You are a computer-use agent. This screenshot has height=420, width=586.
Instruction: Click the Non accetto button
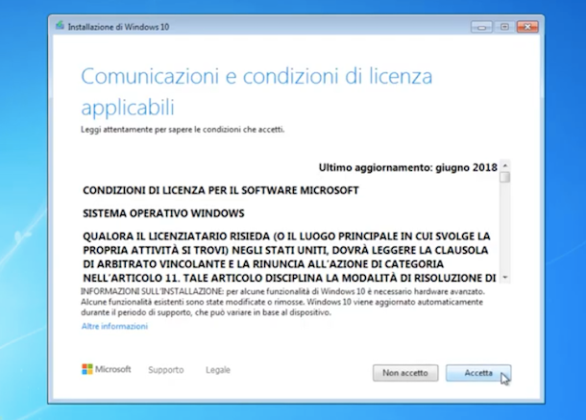(405, 373)
